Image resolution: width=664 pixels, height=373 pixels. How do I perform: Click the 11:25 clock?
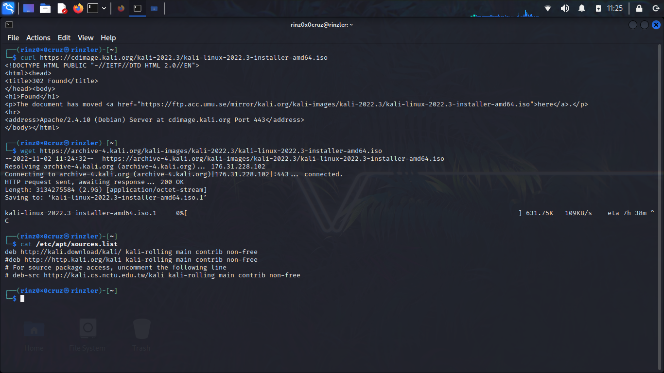point(615,8)
